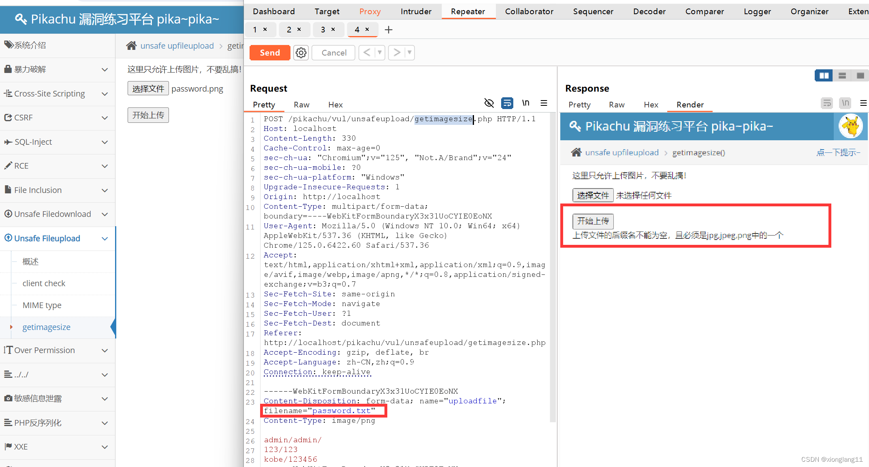This screenshot has width=869, height=467.
Task: Click the home icon beside unsafe upfileupload
Action: 131,46
